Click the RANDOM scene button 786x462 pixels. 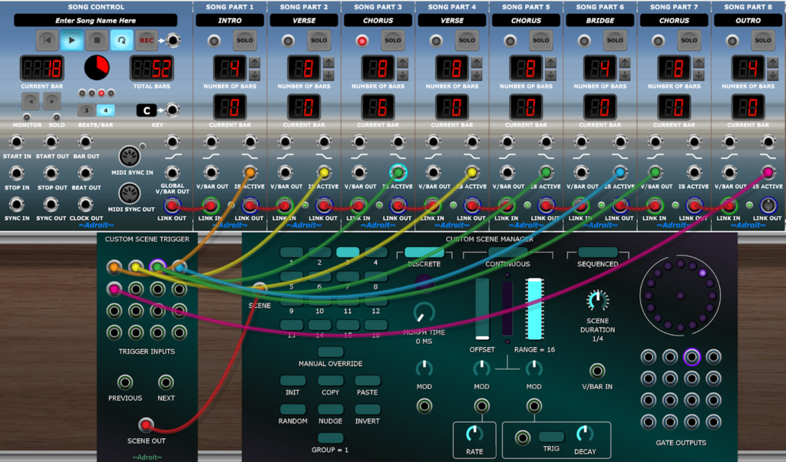(292, 410)
